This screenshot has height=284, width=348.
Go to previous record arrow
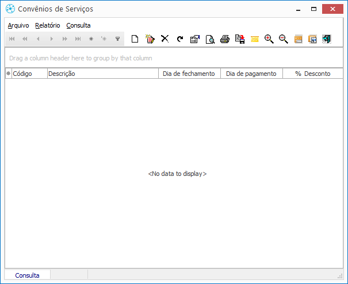pos(38,39)
